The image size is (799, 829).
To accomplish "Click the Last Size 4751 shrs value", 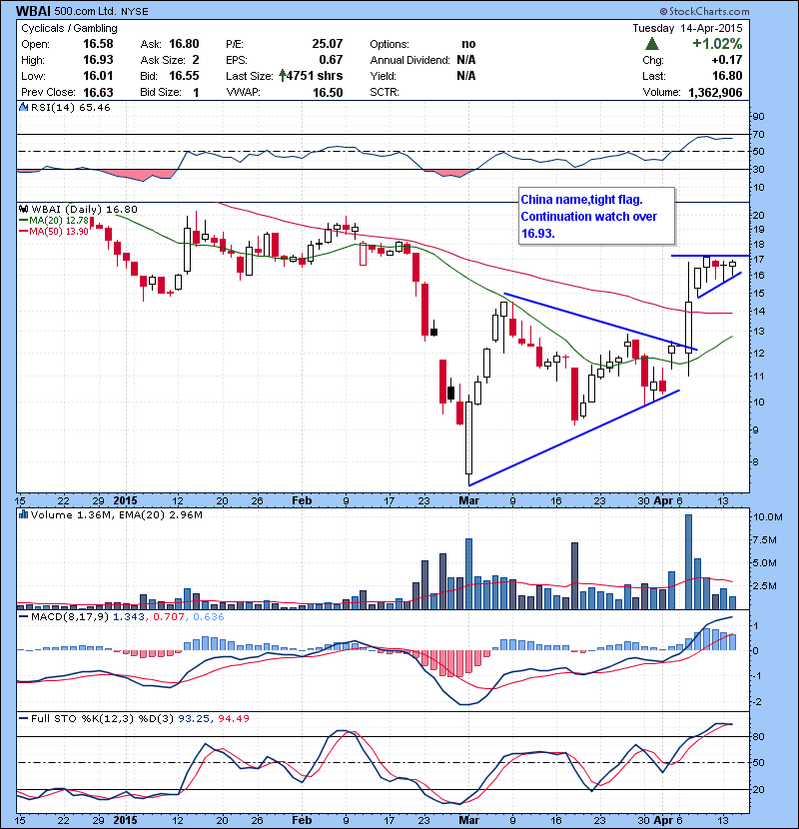I will point(314,76).
